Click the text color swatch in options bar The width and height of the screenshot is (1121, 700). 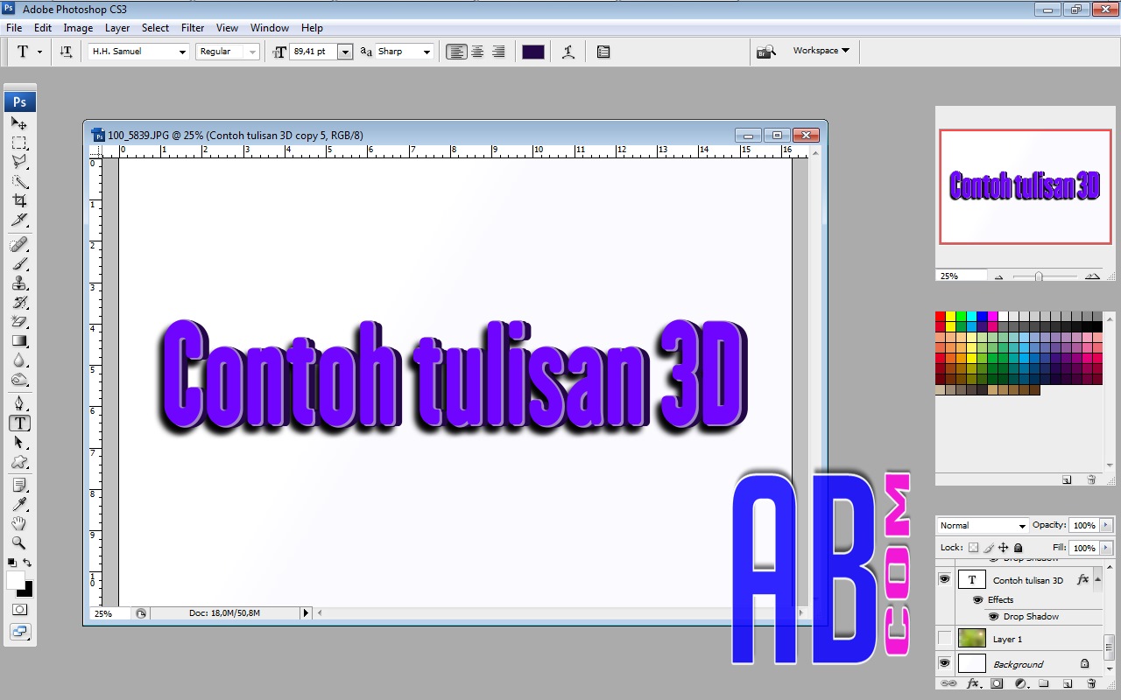(x=532, y=51)
